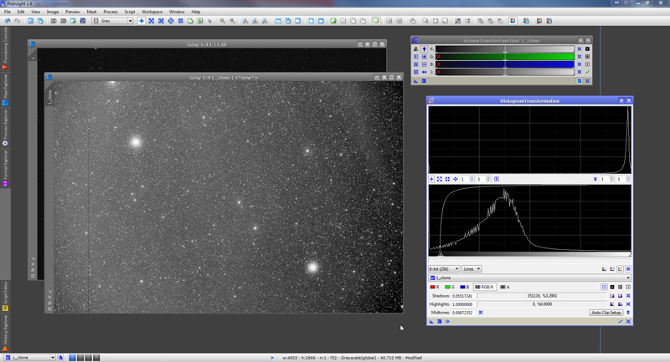
Task: Select the RGB/K channel toggle
Action: (486, 287)
